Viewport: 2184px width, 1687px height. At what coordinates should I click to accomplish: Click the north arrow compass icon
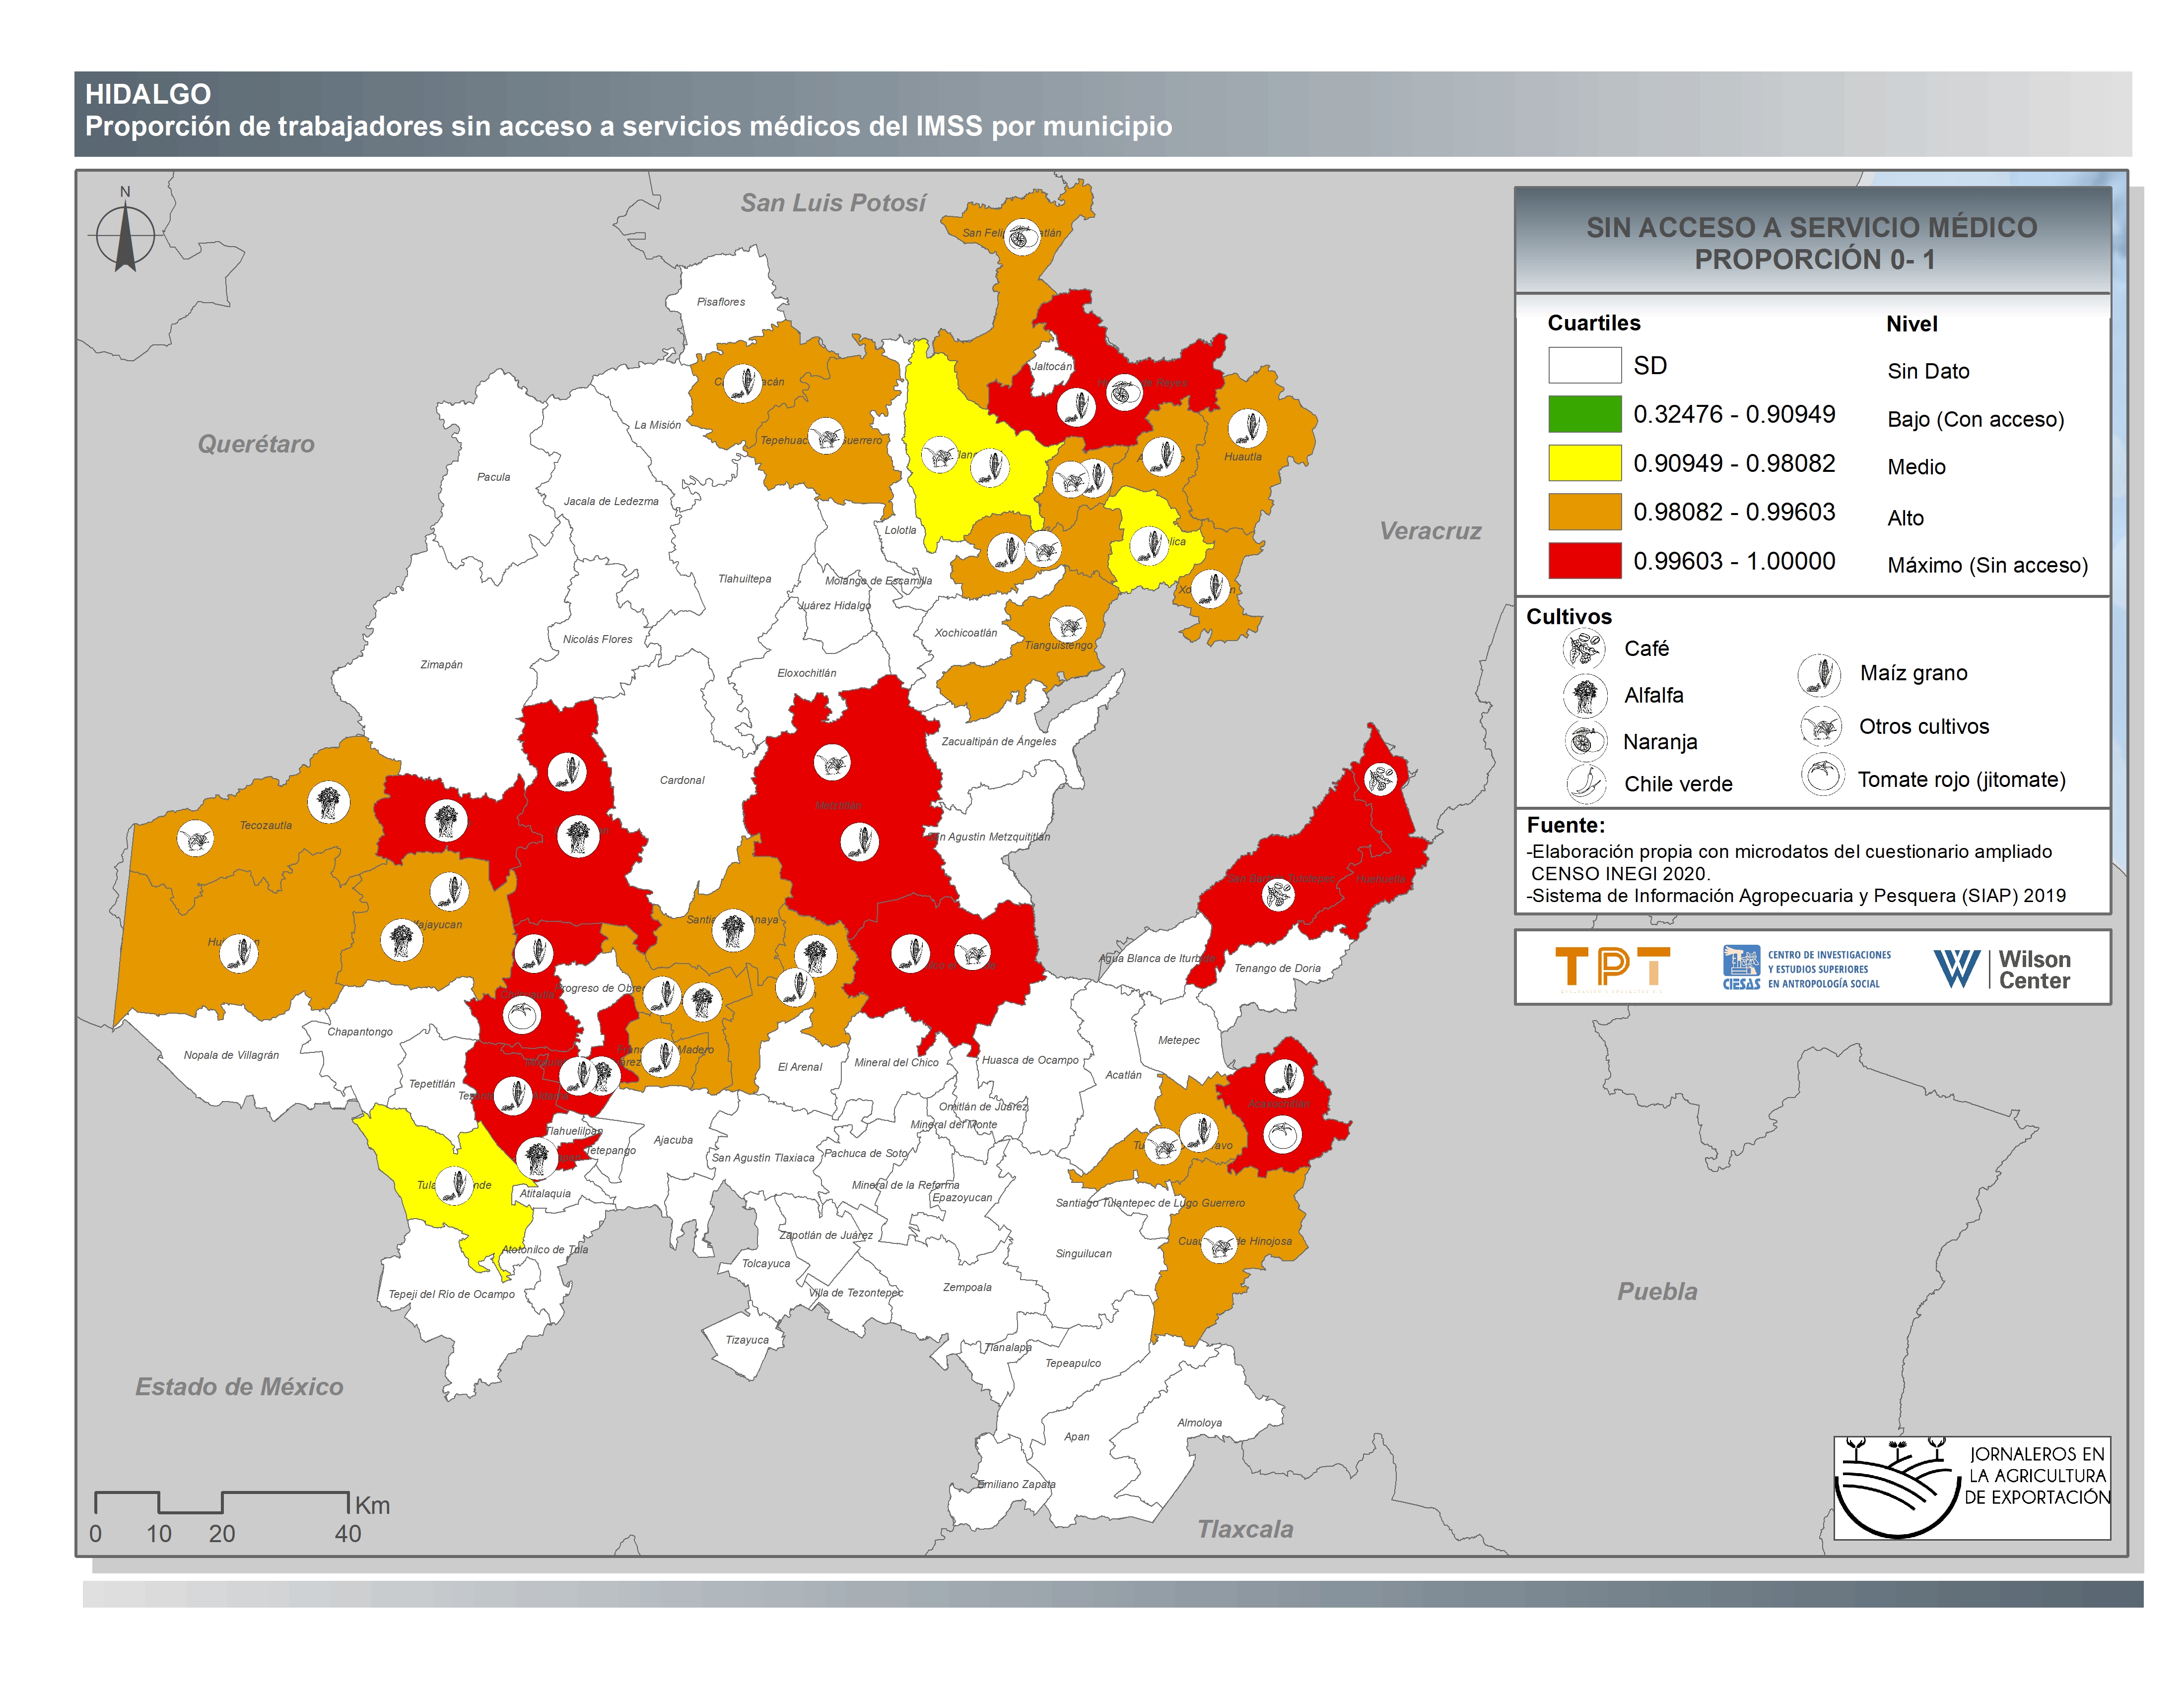coord(125,235)
